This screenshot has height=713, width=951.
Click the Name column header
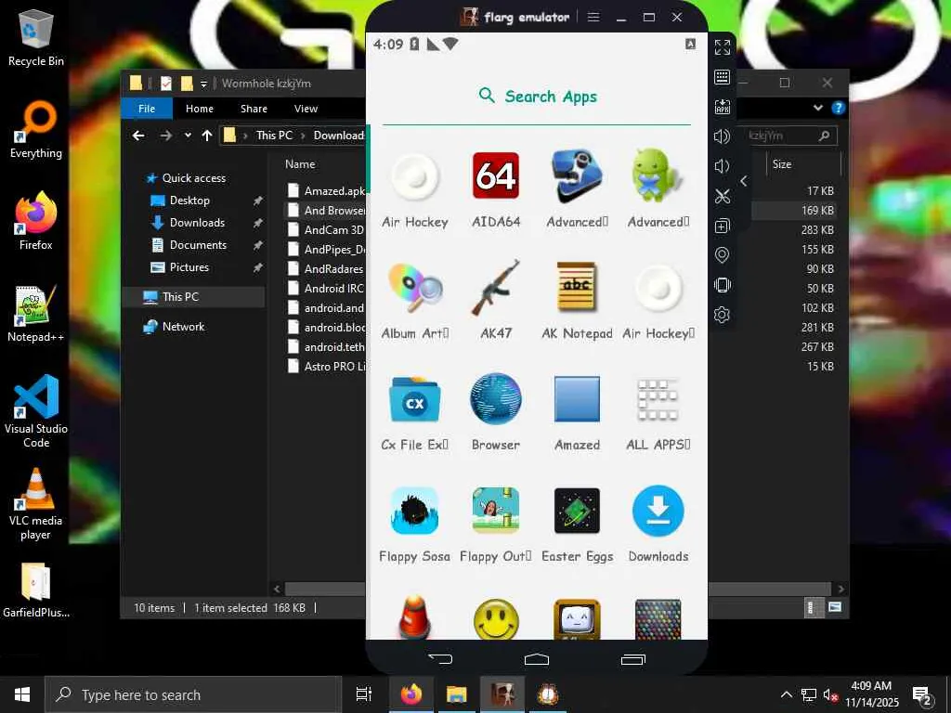(x=300, y=164)
